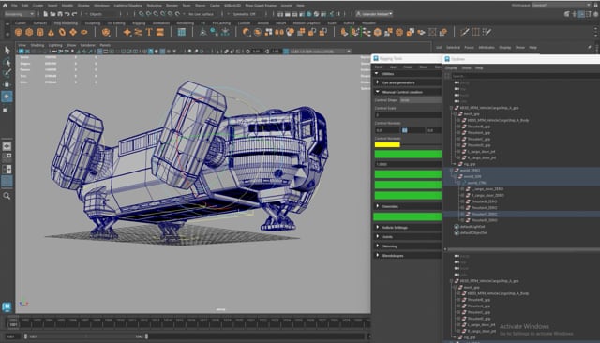Open the ACES color management dropdown in viewport
600x343 pixels.
pos(321,52)
